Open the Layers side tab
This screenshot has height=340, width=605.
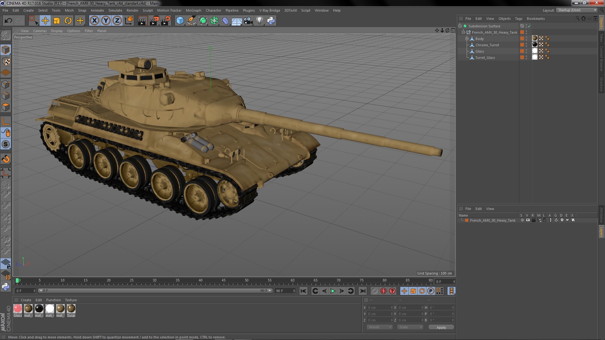[601, 232]
